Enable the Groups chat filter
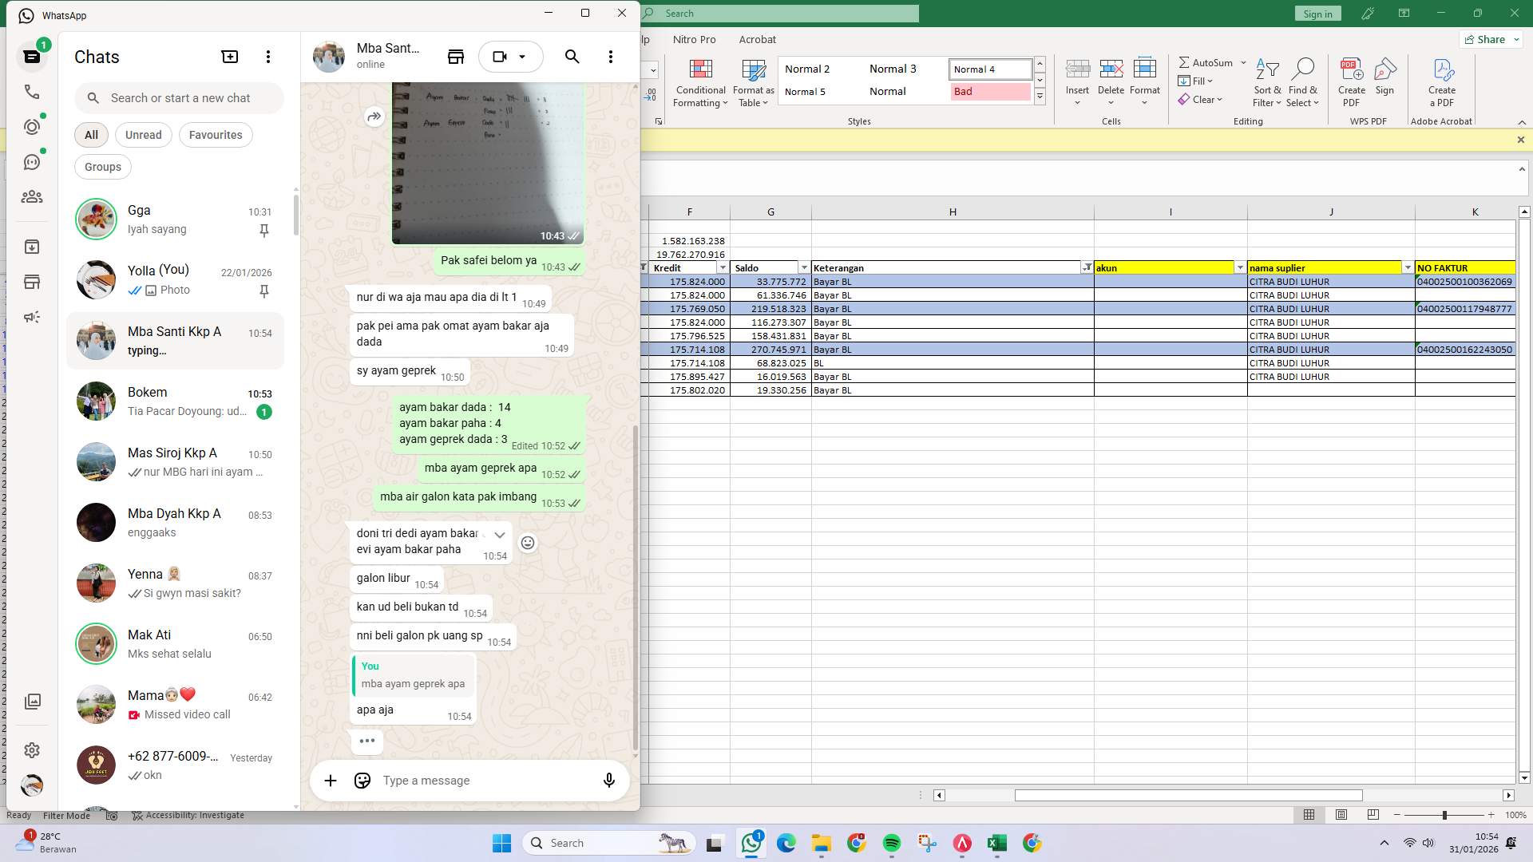Image resolution: width=1533 pixels, height=862 pixels. click(102, 166)
